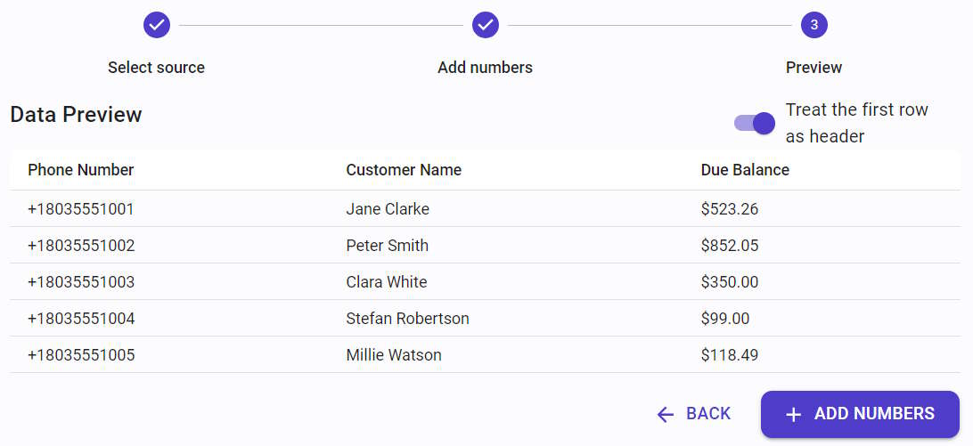
Task: Click the Select source step checkmark icon
Action: [157, 25]
